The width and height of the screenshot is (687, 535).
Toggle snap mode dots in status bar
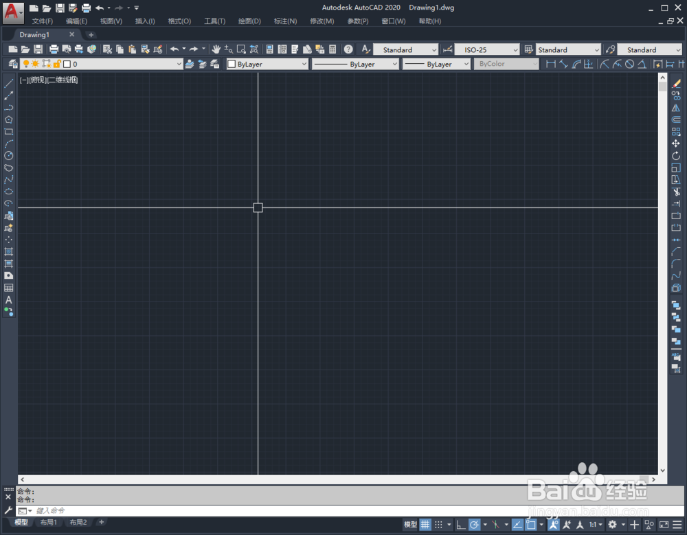438,525
